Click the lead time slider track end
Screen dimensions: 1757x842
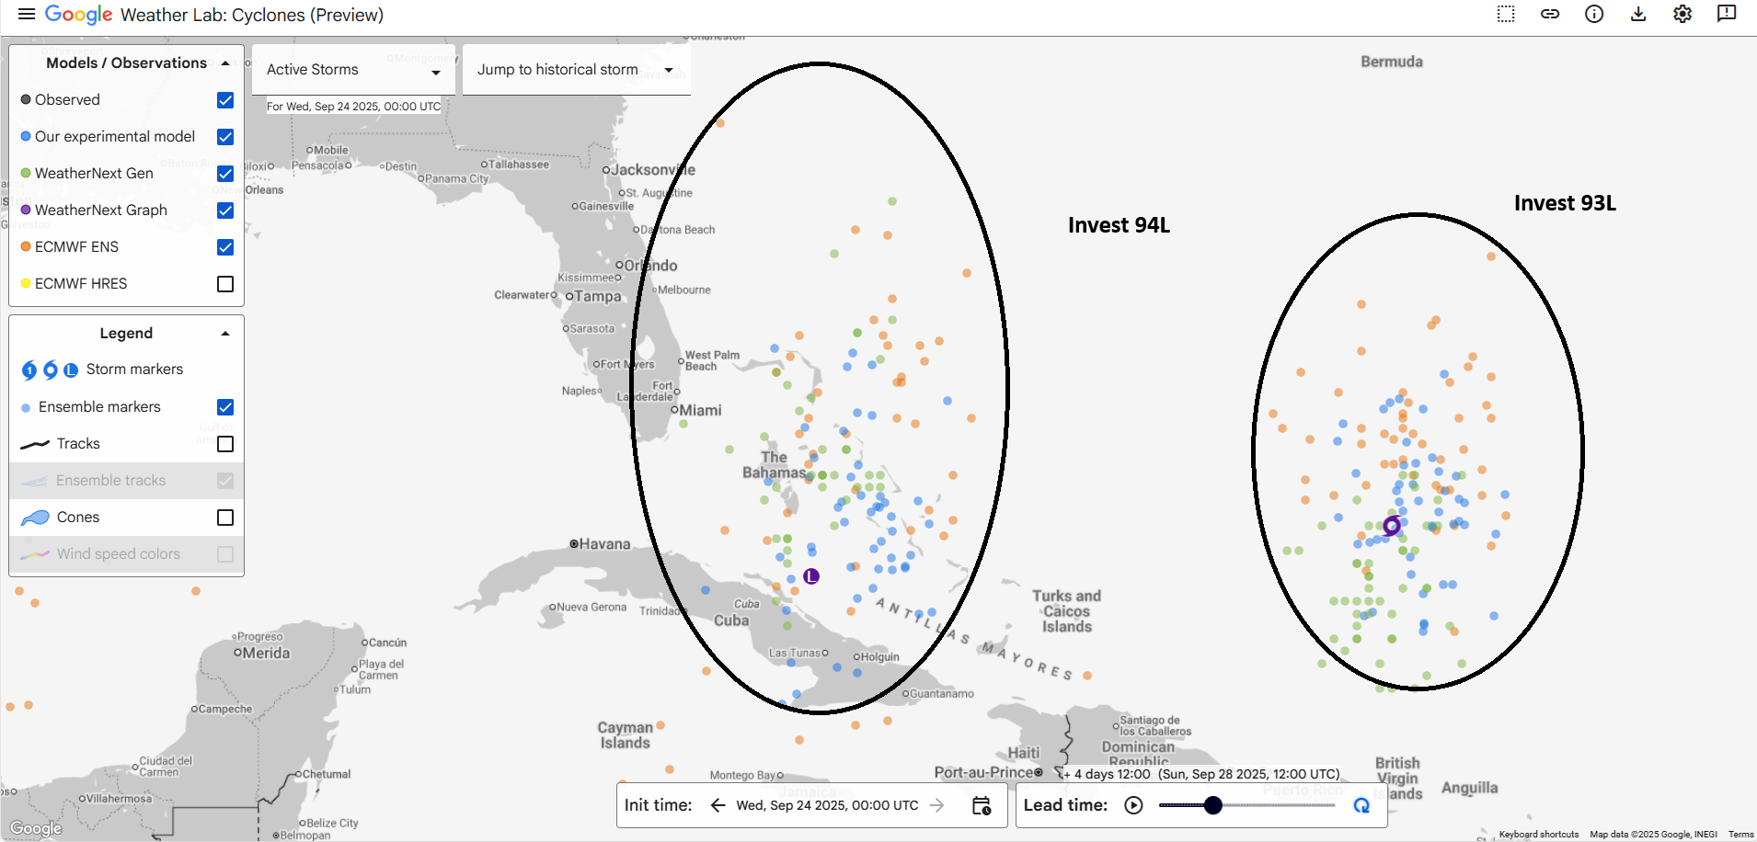(x=1333, y=805)
